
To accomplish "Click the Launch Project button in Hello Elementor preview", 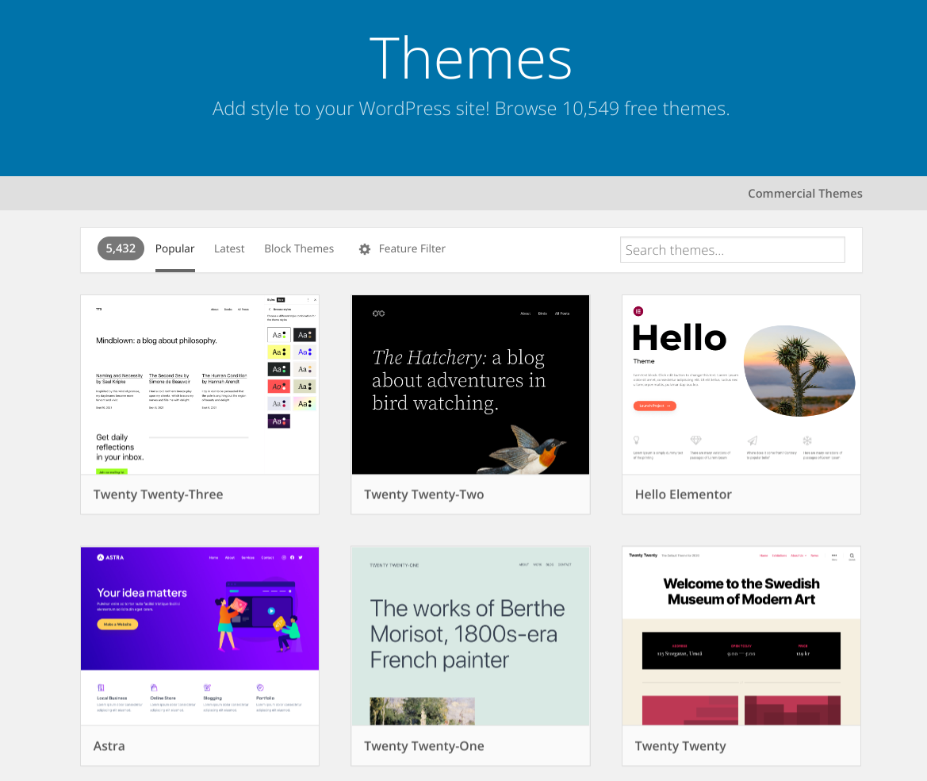I will pos(654,406).
